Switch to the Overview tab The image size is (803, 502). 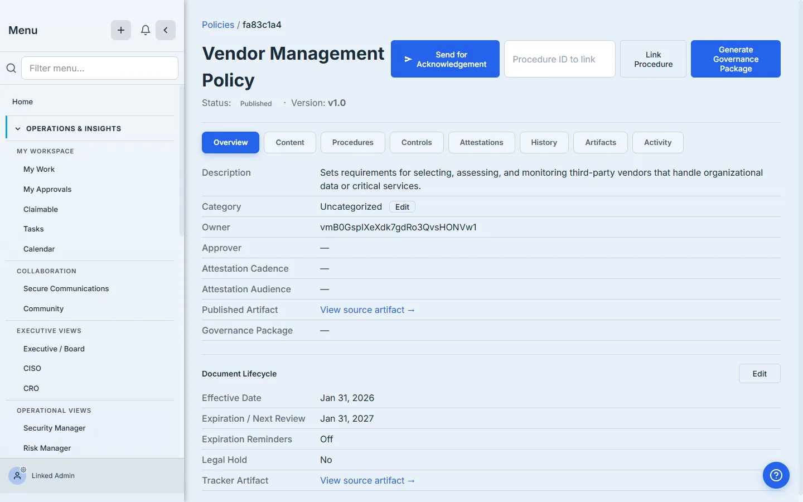230,142
